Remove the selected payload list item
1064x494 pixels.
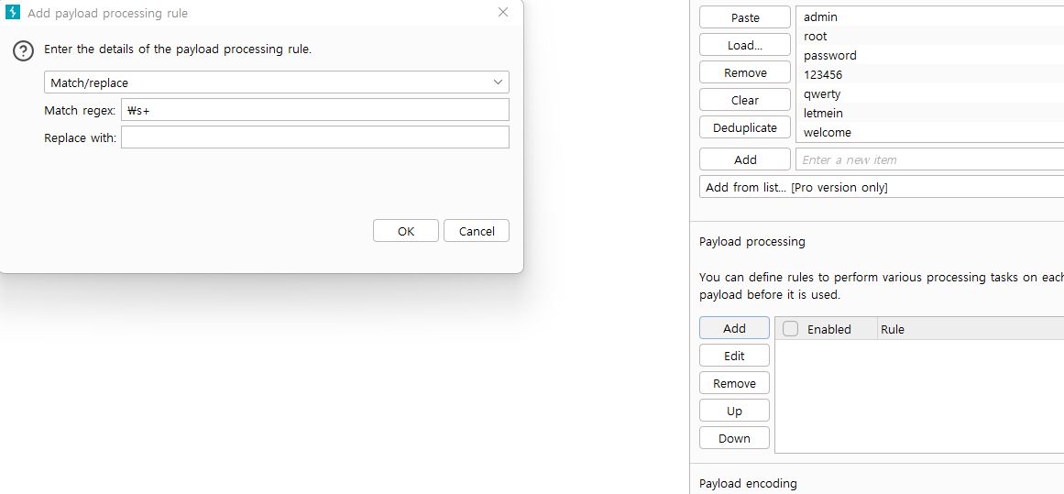(x=744, y=72)
